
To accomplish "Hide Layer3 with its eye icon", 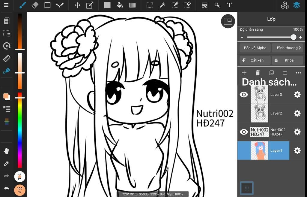I will point(244,95).
